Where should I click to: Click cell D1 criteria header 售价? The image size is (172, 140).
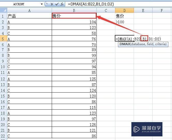tap(124, 16)
